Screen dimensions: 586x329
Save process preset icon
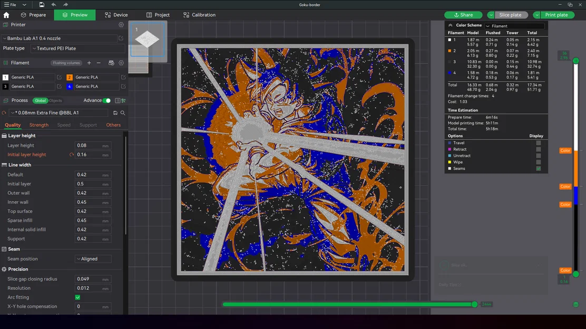115,113
